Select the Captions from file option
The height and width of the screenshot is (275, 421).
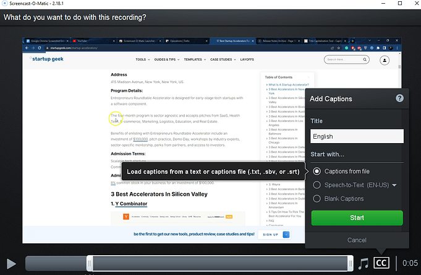pyautogui.click(x=341, y=171)
